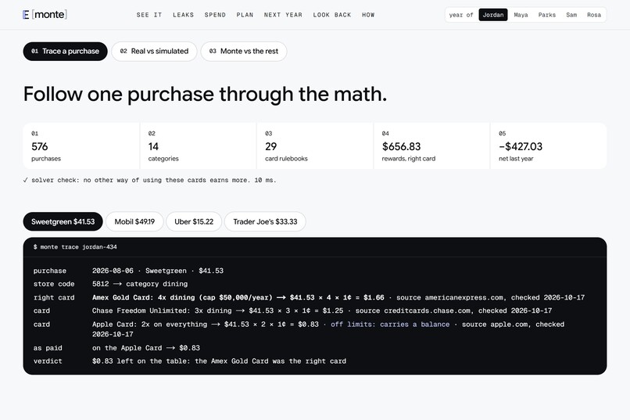Click the '2026-08-06 · Sweetgreen · $41.53' purchase line
Screen dimensions: 630x420
tap(158, 271)
